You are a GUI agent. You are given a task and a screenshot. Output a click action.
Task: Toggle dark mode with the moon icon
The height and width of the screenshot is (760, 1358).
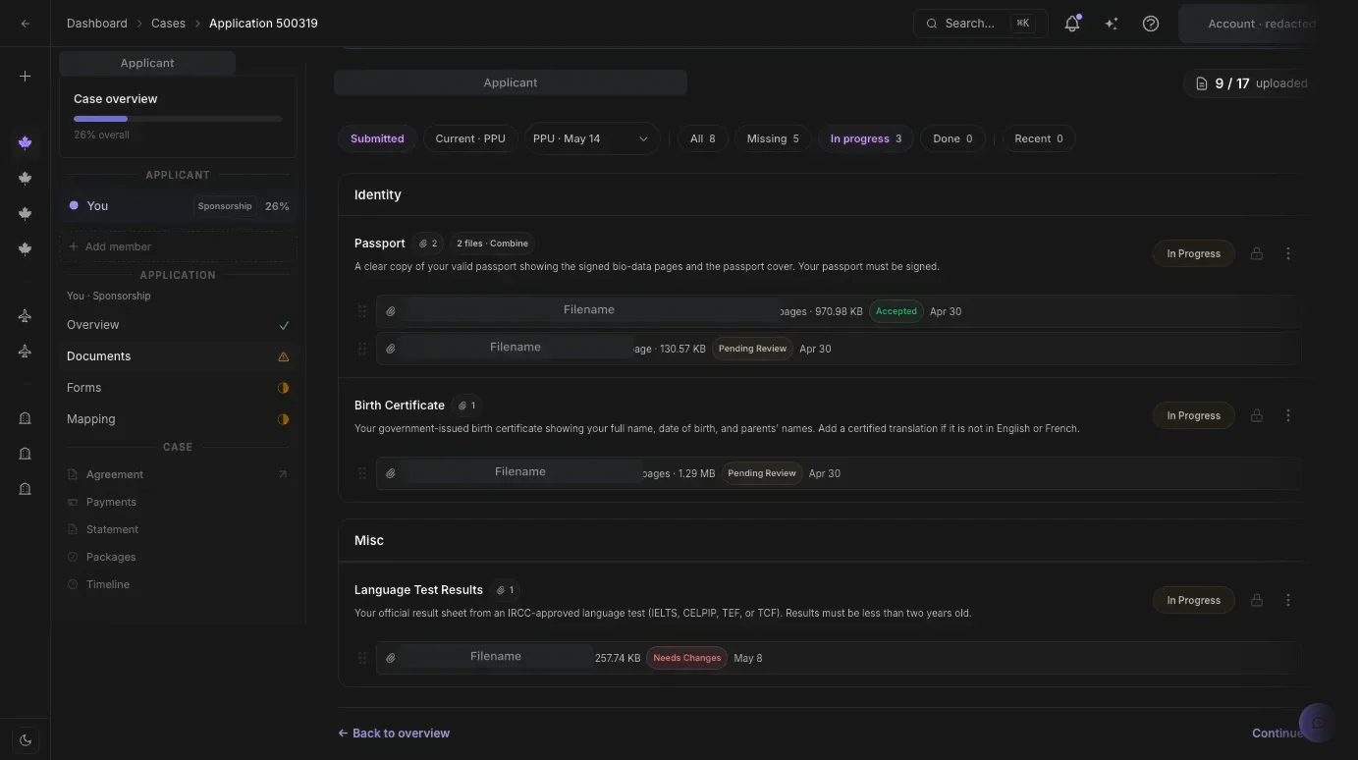point(26,740)
